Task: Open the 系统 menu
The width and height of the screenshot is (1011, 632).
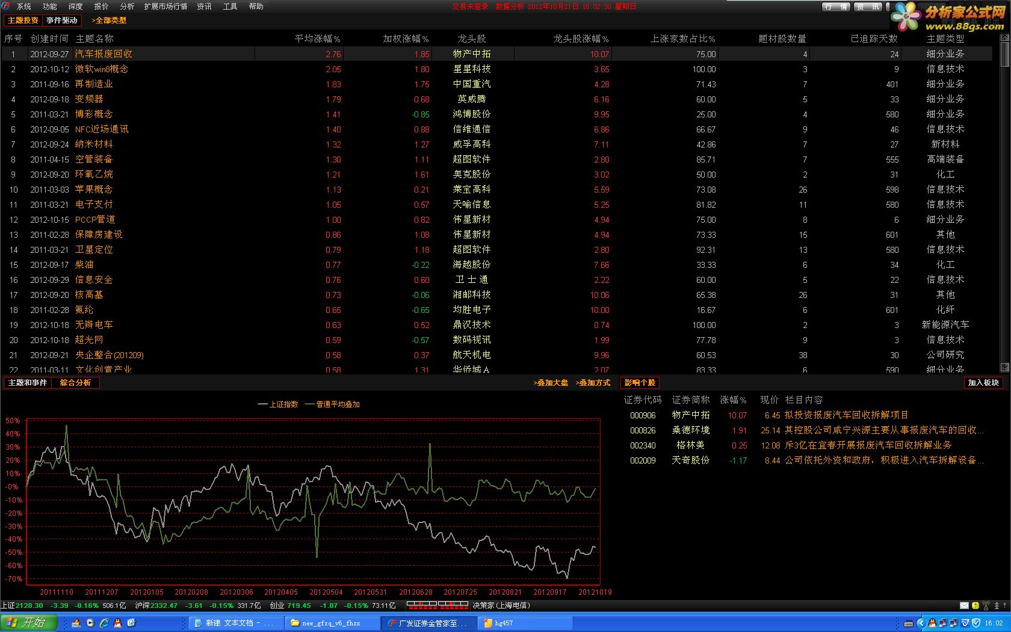Action: (23, 7)
